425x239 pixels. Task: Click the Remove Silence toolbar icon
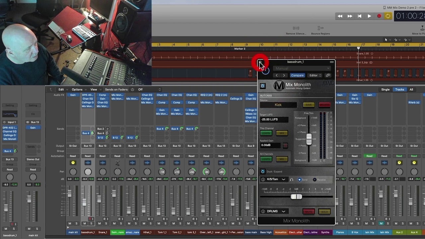(x=296, y=28)
